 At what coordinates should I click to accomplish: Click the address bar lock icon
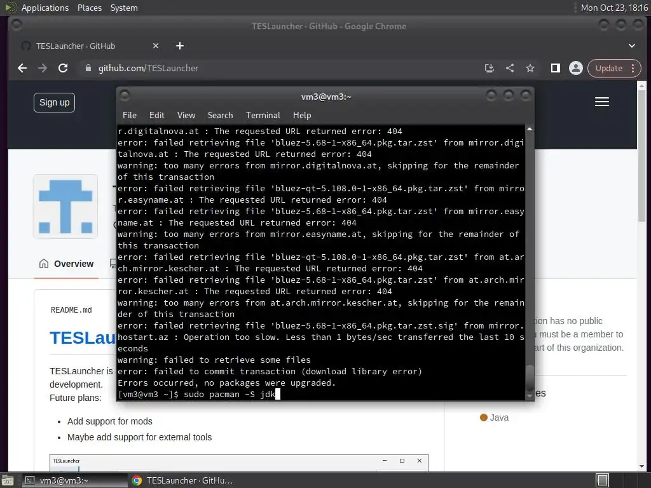coord(88,68)
